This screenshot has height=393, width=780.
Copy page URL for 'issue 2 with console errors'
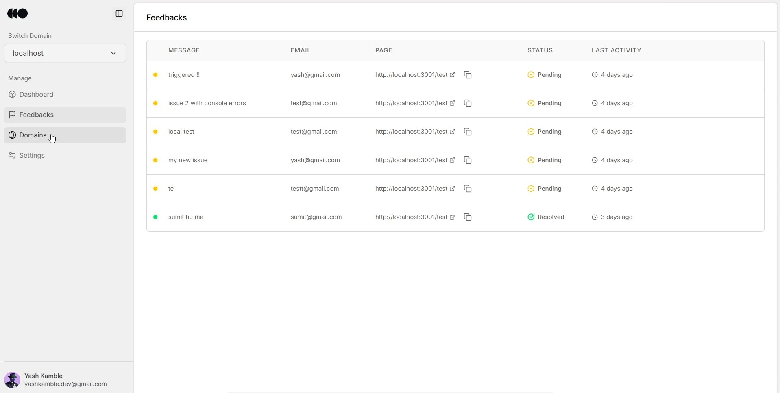point(468,103)
